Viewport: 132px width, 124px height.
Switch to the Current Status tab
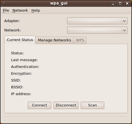(x=20, y=40)
